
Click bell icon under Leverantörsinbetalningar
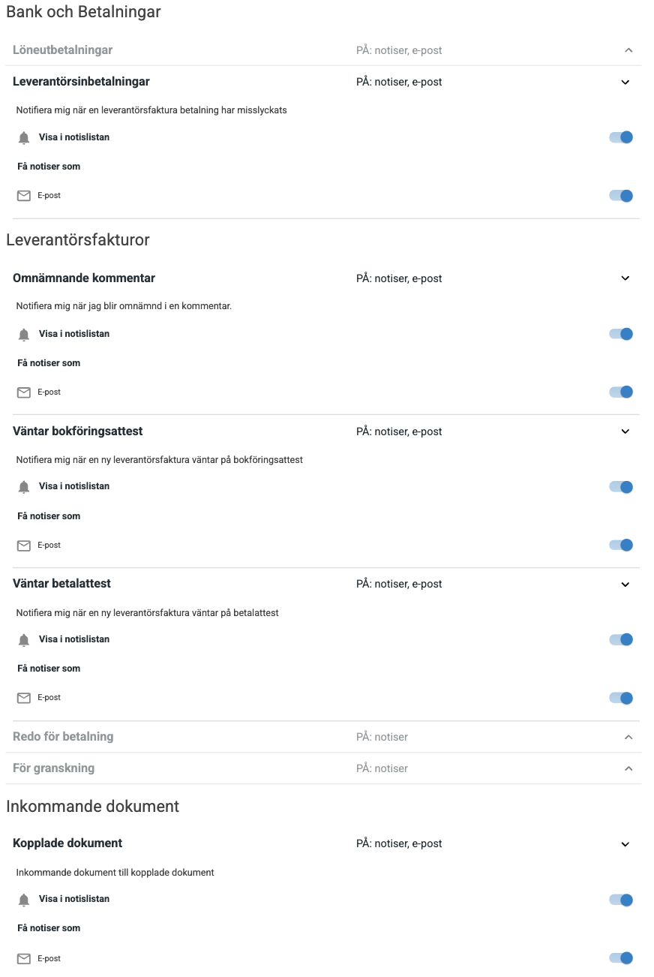24,138
